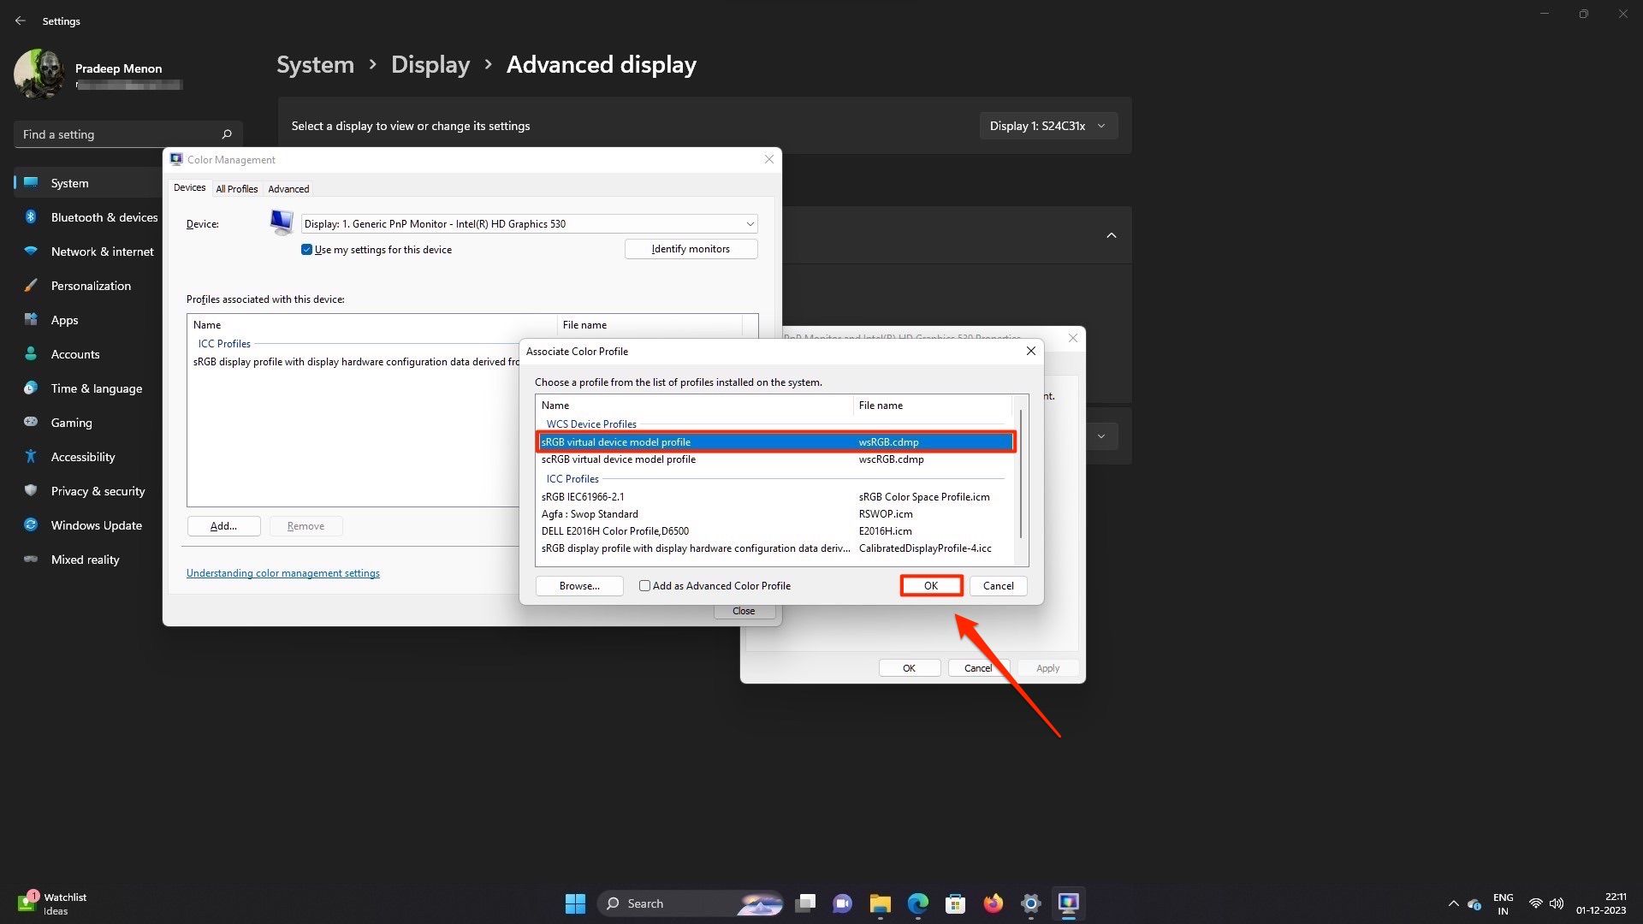
Task: Open the Wi-Fi icon in the system tray
Action: pos(1535,903)
